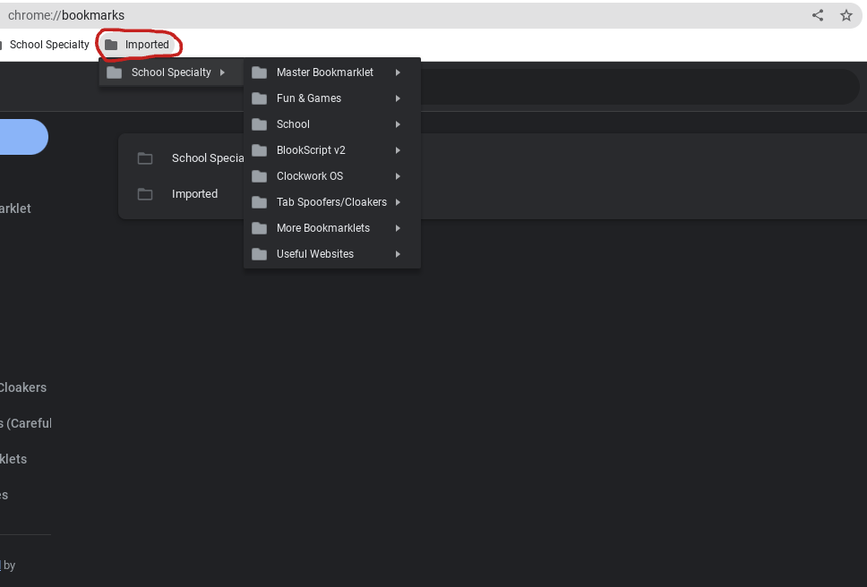
Task: Select sidebar item containing '(Careful'
Action: 25,423
